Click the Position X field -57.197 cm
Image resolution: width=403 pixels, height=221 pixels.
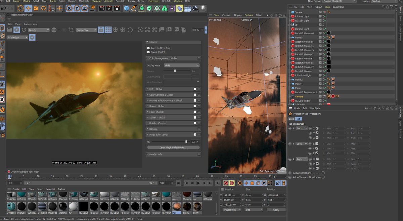tap(232, 195)
